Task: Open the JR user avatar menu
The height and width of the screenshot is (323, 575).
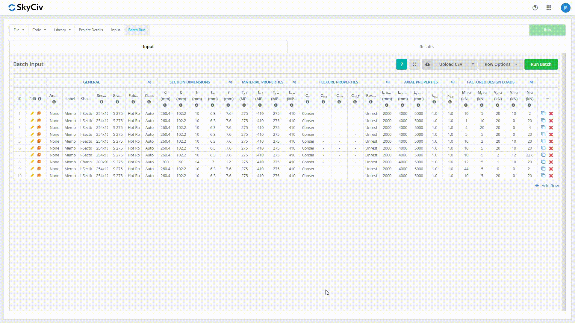Action: click(x=565, y=8)
